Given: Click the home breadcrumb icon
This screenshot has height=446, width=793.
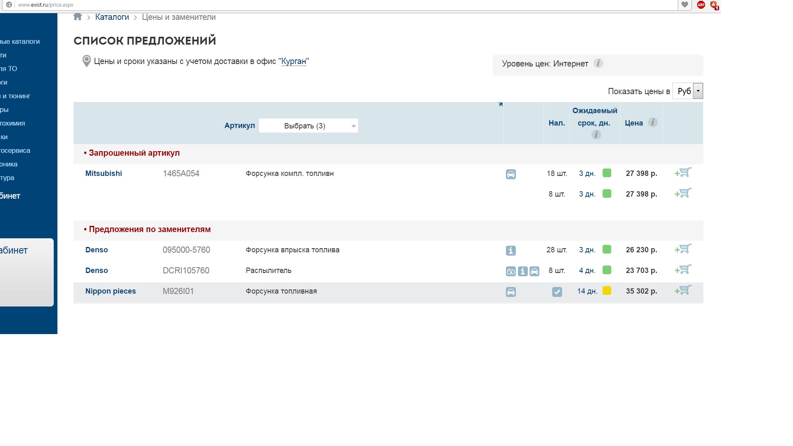Looking at the screenshot, I should click(x=78, y=17).
